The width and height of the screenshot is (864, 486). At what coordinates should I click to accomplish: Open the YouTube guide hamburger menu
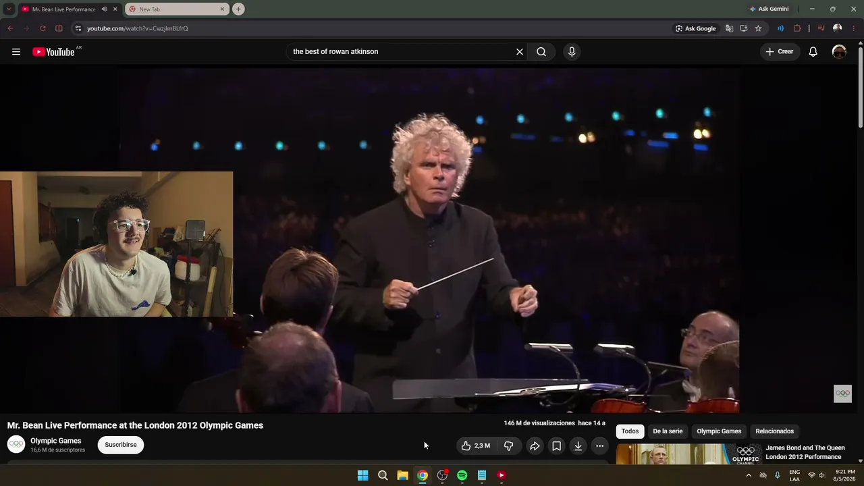tap(16, 52)
